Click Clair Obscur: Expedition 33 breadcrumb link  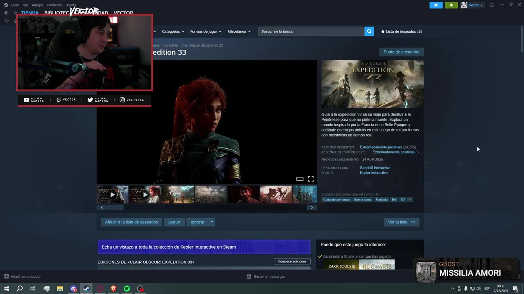pos(202,45)
